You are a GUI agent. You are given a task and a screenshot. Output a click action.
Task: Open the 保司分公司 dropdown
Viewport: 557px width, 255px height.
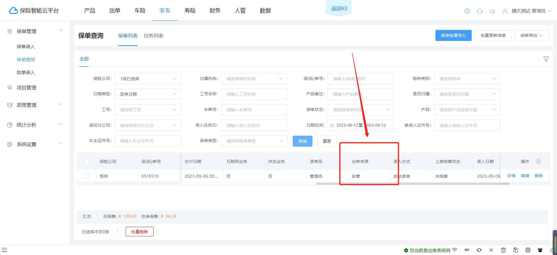tap(148, 125)
